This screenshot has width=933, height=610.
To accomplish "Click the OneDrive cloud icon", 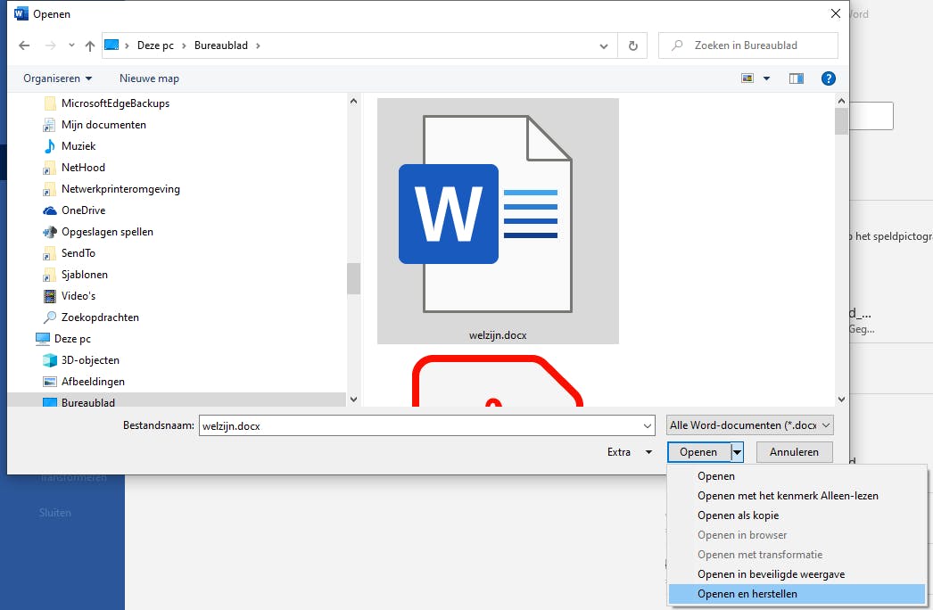I will [50, 210].
